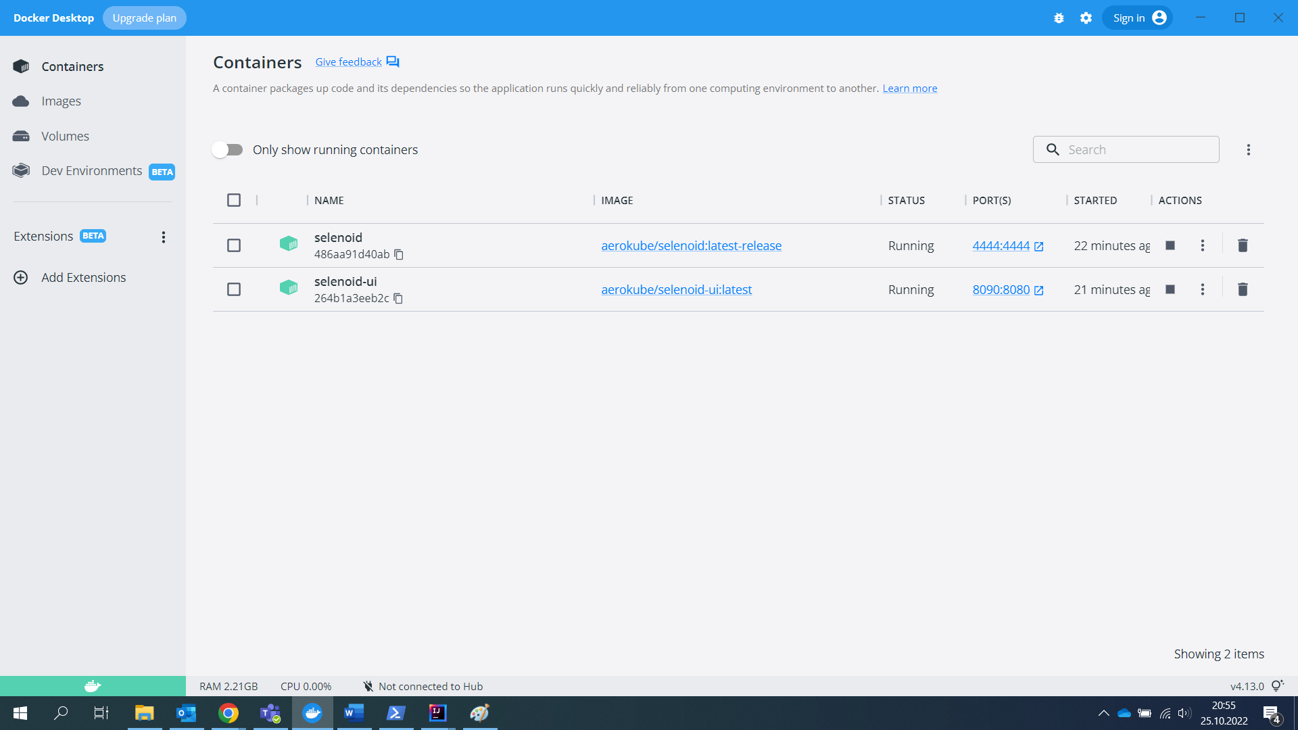Open the troubleshoot bug icon
Screen dimensions: 1298x730
pyautogui.click(x=1059, y=18)
